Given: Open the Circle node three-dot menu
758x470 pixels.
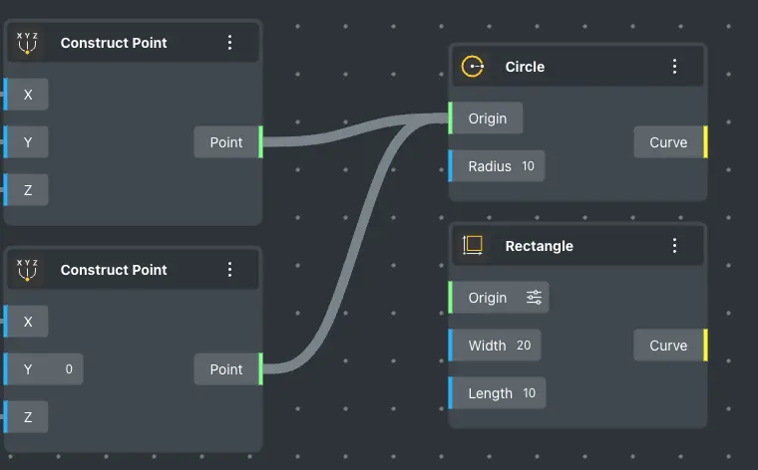Looking at the screenshot, I should click(x=674, y=67).
